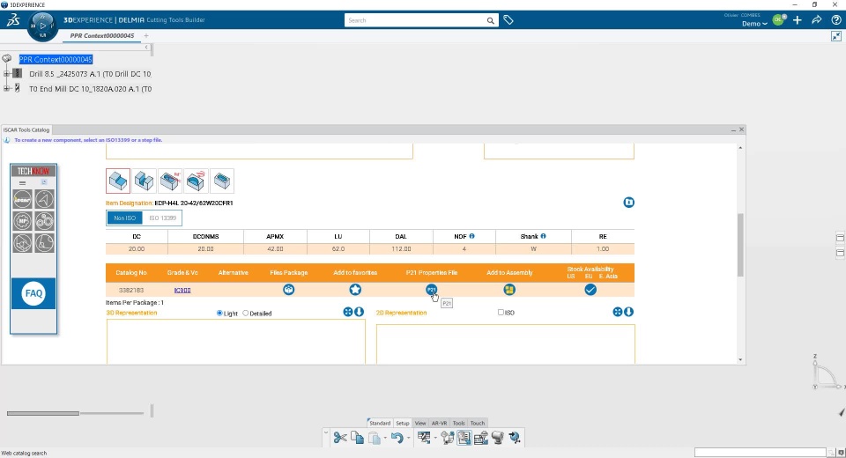846x458 pixels.
Task: Switch to Non ISO toggle
Action: tap(124, 218)
